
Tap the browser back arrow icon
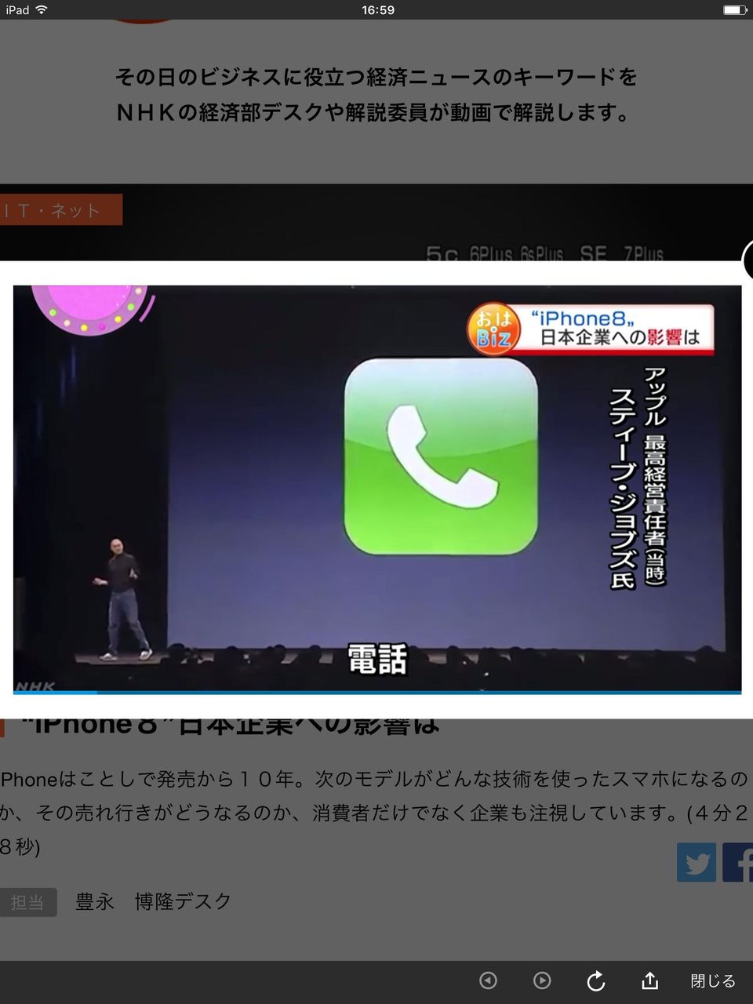coord(488,980)
